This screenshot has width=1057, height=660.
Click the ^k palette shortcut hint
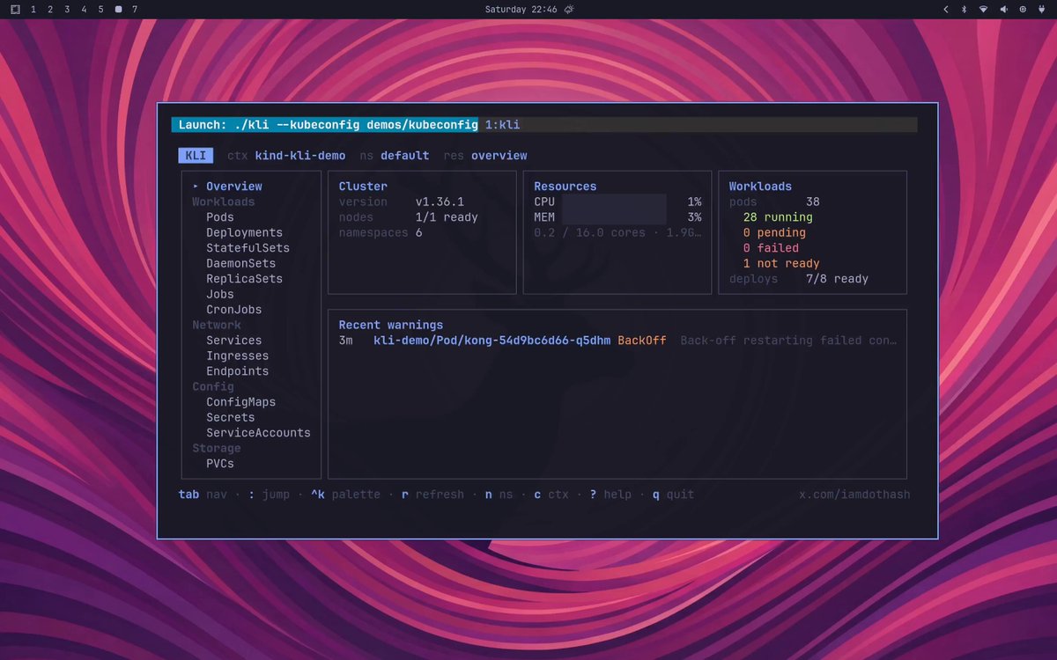click(345, 495)
